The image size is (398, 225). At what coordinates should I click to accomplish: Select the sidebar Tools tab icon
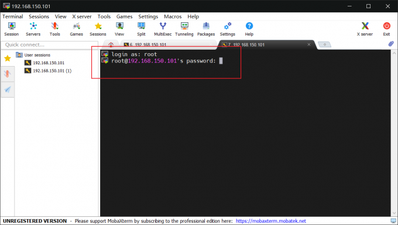click(x=8, y=74)
